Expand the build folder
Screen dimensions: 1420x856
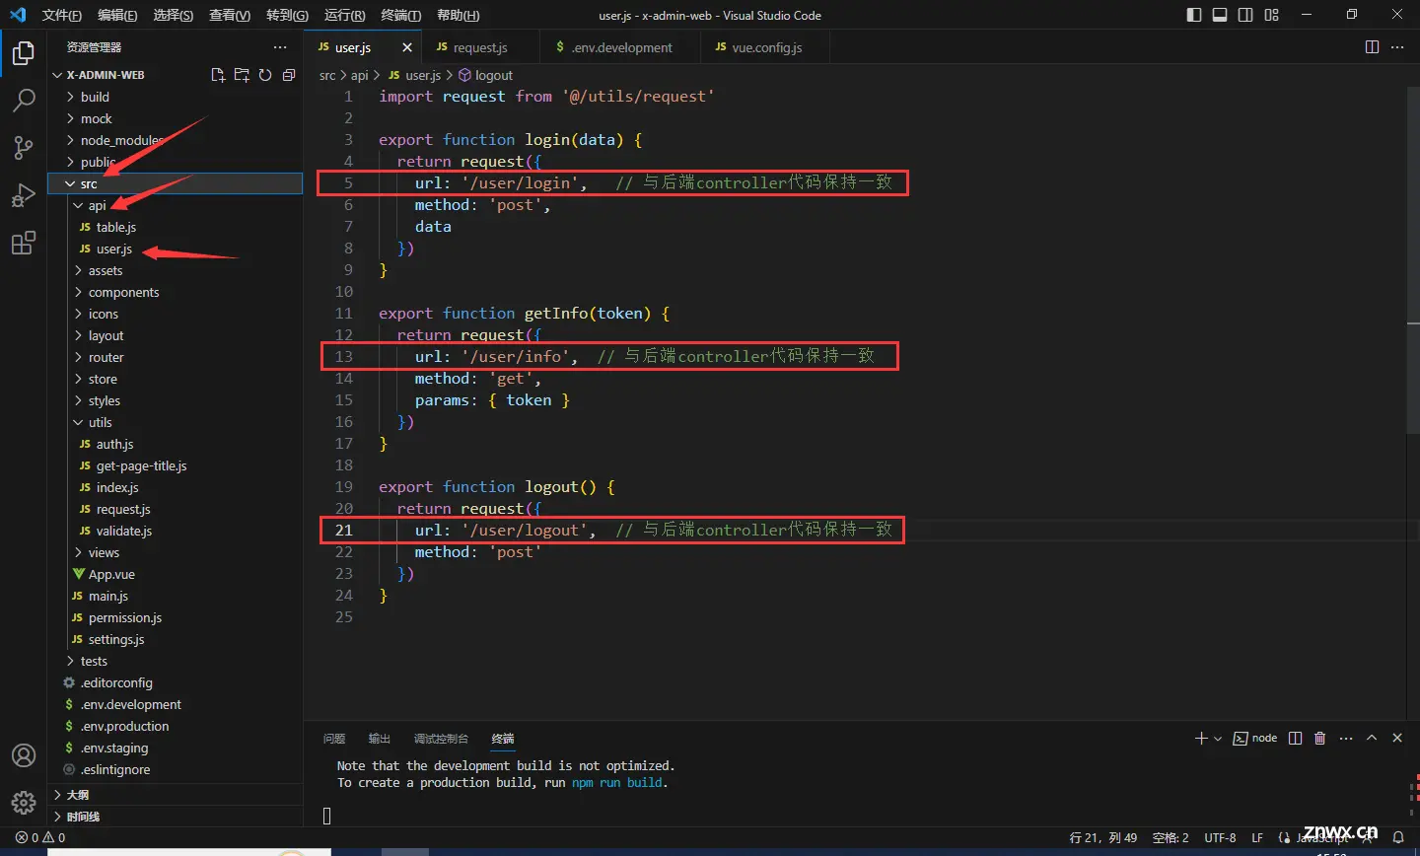(95, 97)
